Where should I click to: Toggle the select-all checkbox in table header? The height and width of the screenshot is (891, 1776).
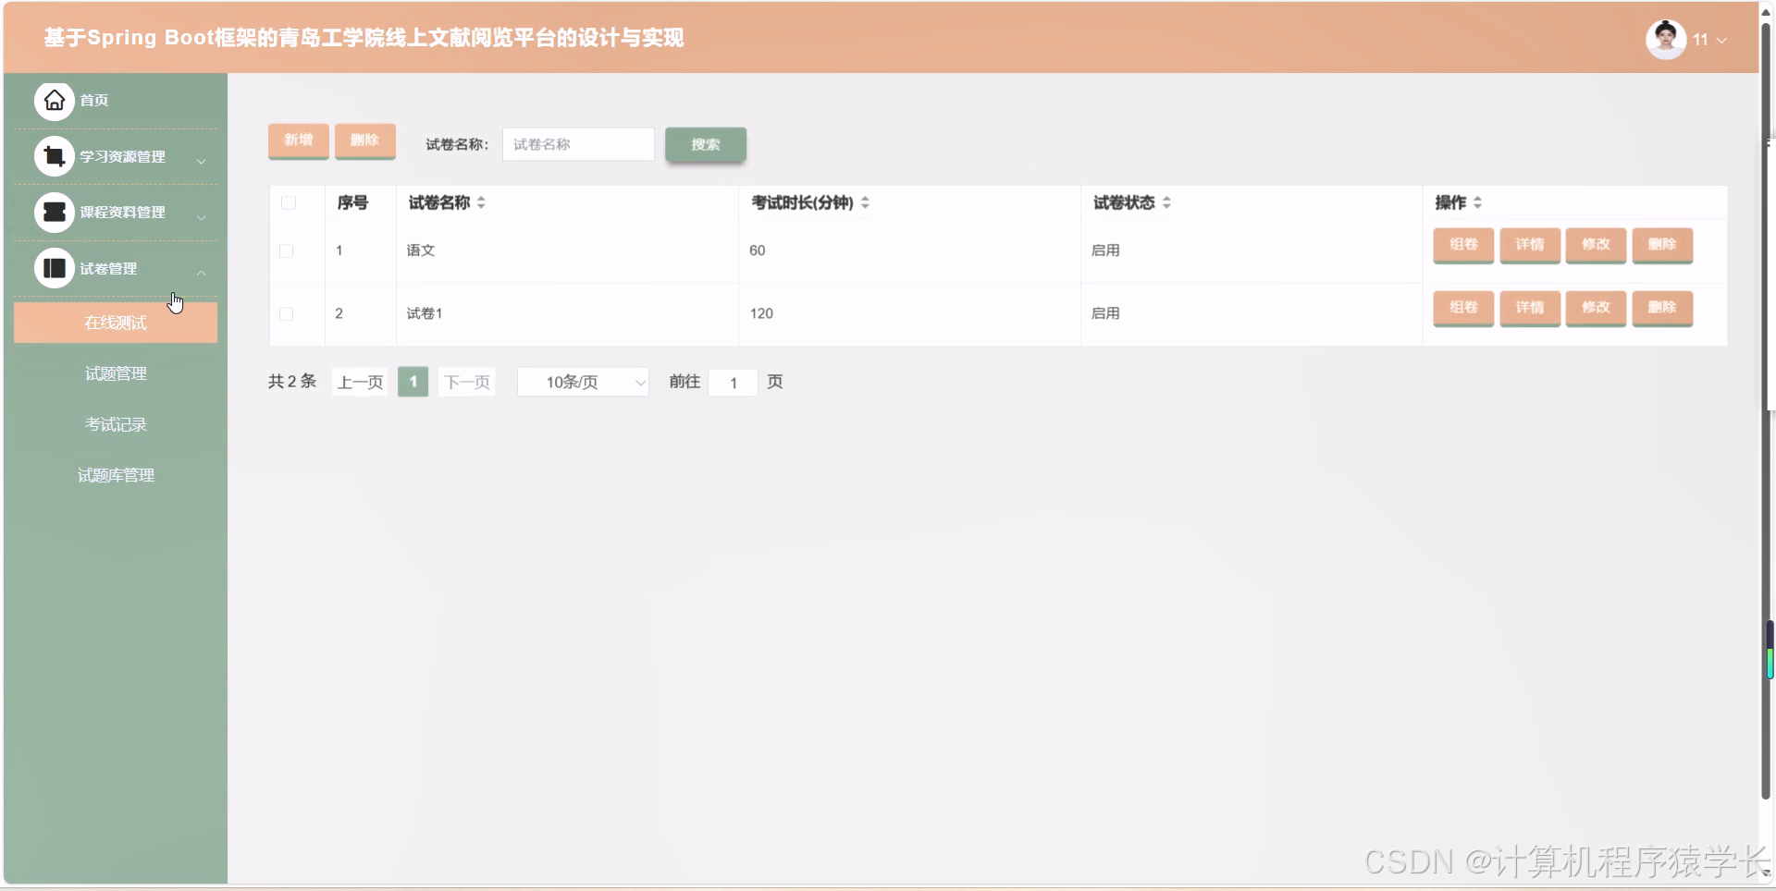coord(289,203)
